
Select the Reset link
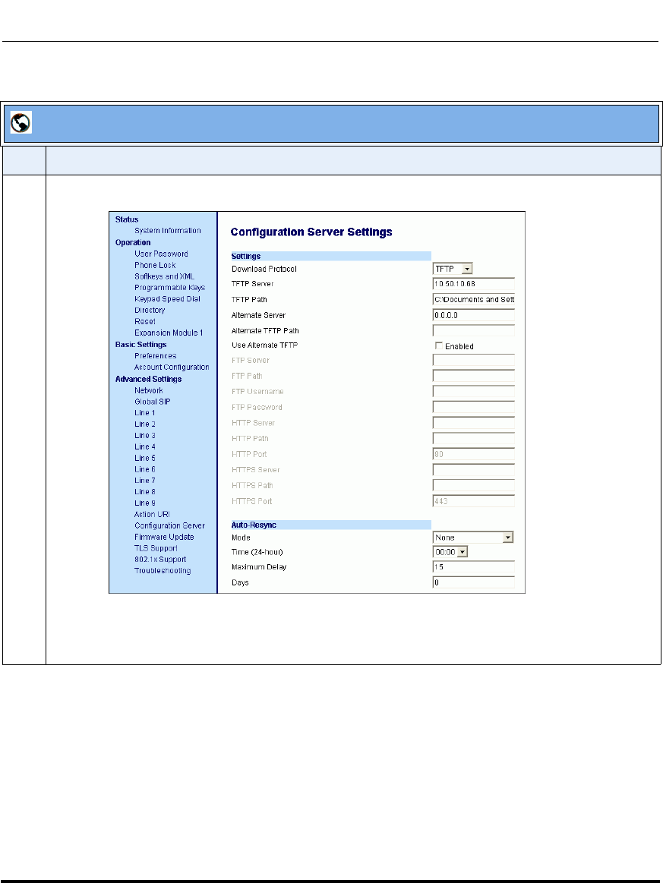(145, 322)
